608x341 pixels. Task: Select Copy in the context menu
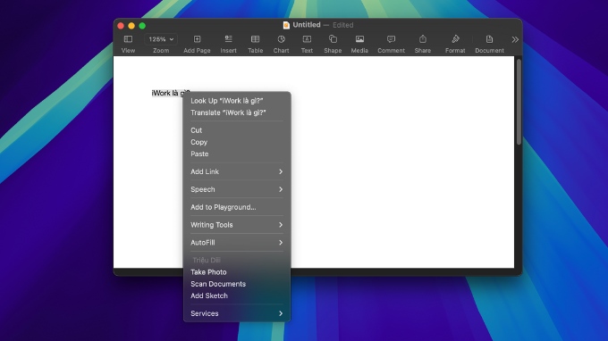click(x=237, y=142)
